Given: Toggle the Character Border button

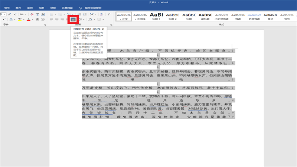Looking at the screenshot, I should tap(43, 14).
